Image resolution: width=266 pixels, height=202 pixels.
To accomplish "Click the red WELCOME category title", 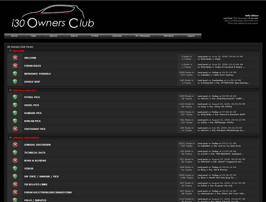I will pyautogui.click(x=19, y=51).
